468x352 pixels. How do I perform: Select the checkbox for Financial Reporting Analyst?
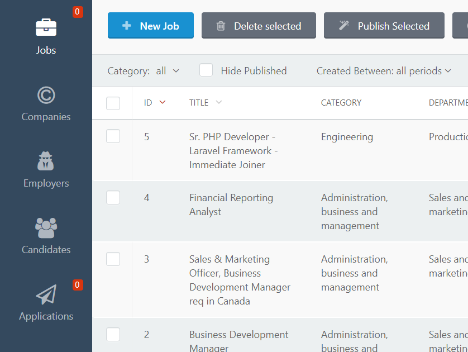pos(113,198)
